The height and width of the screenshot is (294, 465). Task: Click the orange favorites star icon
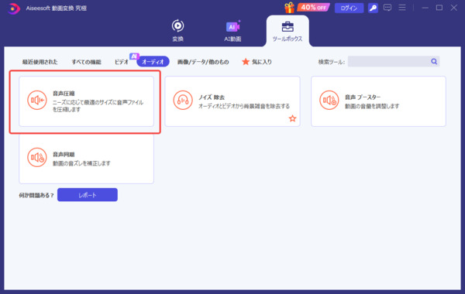pos(246,62)
